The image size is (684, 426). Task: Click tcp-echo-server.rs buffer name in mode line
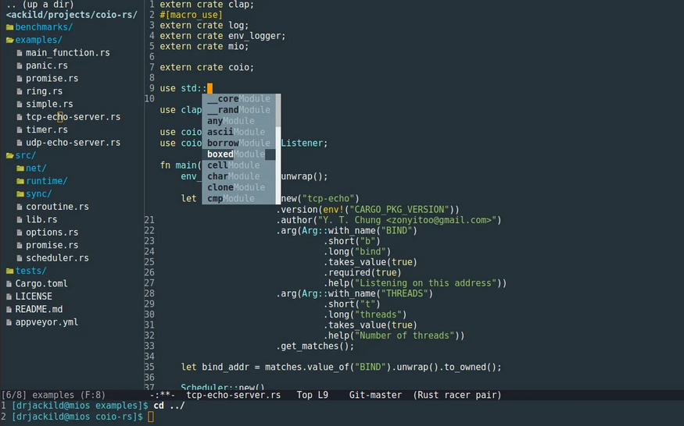pyautogui.click(x=234, y=395)
